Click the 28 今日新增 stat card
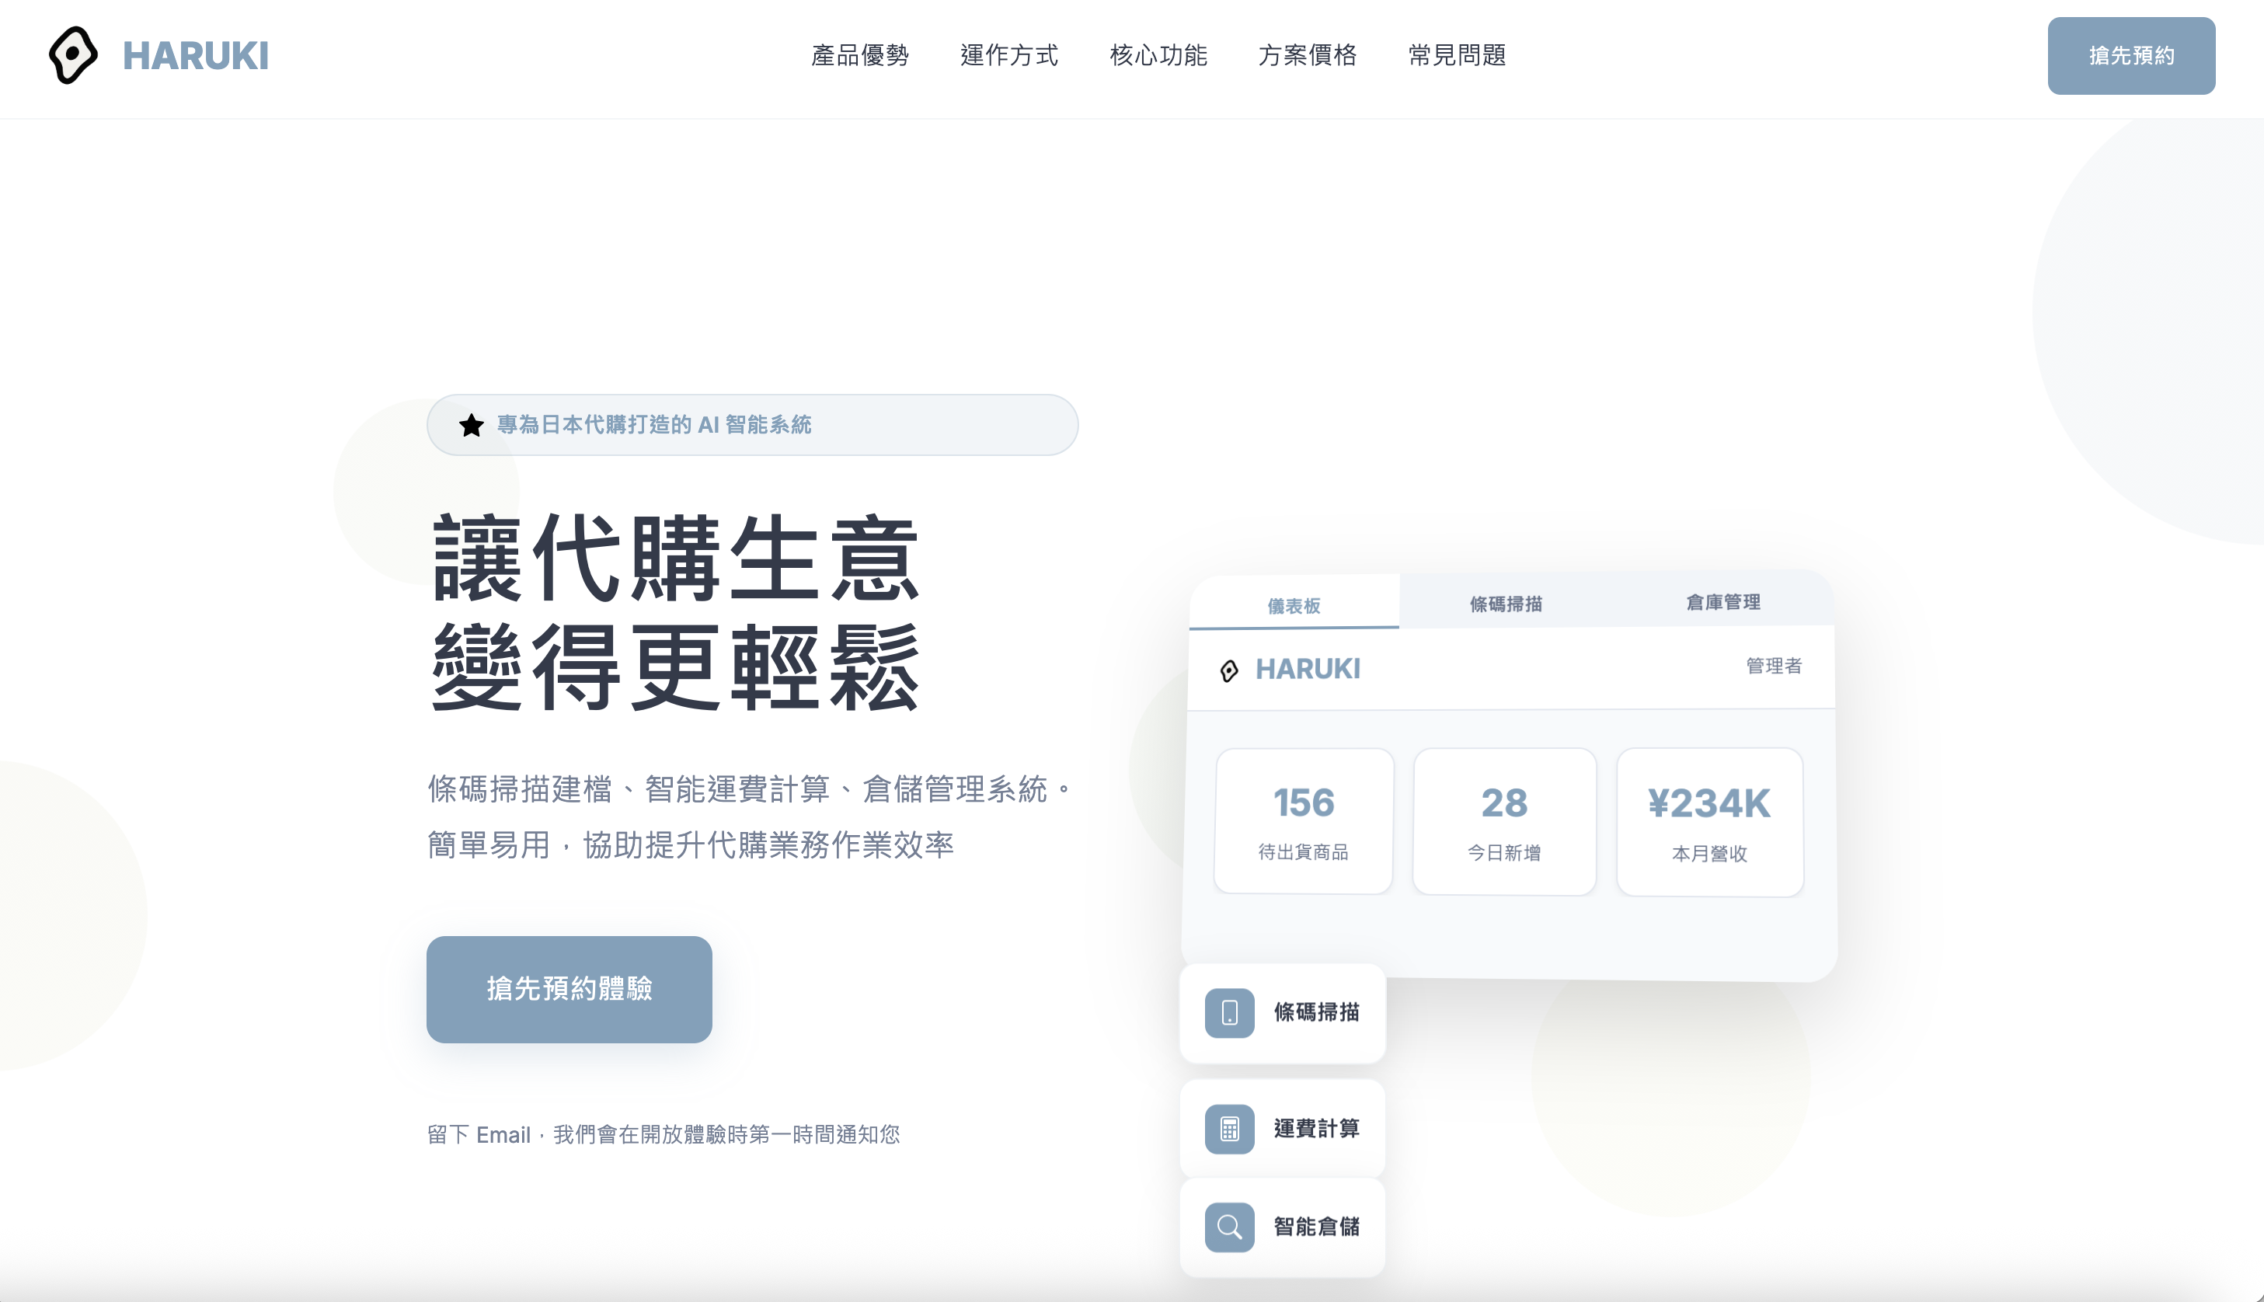Image resolution: width=2264 pixels, height=1302 pixels. click(x=1504, y=822)
